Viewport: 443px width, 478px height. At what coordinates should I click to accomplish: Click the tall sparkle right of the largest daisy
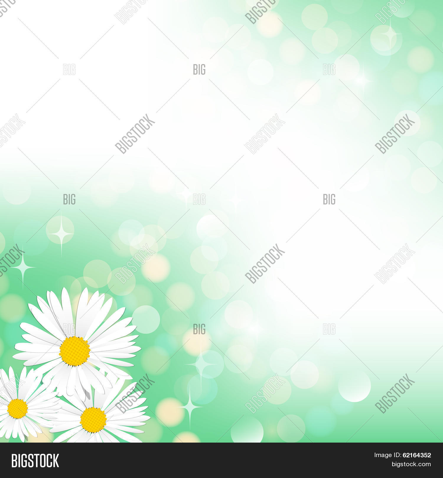[201, 365]
